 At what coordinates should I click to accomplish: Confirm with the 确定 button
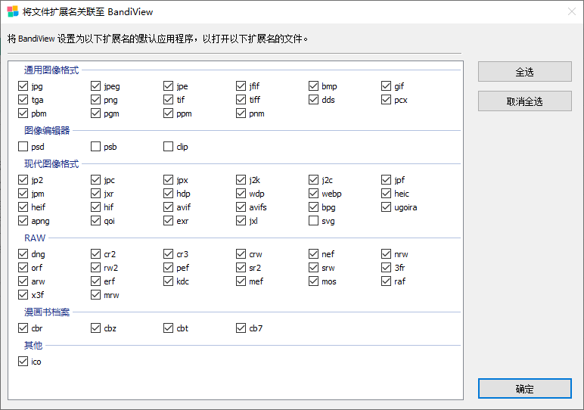524,389
